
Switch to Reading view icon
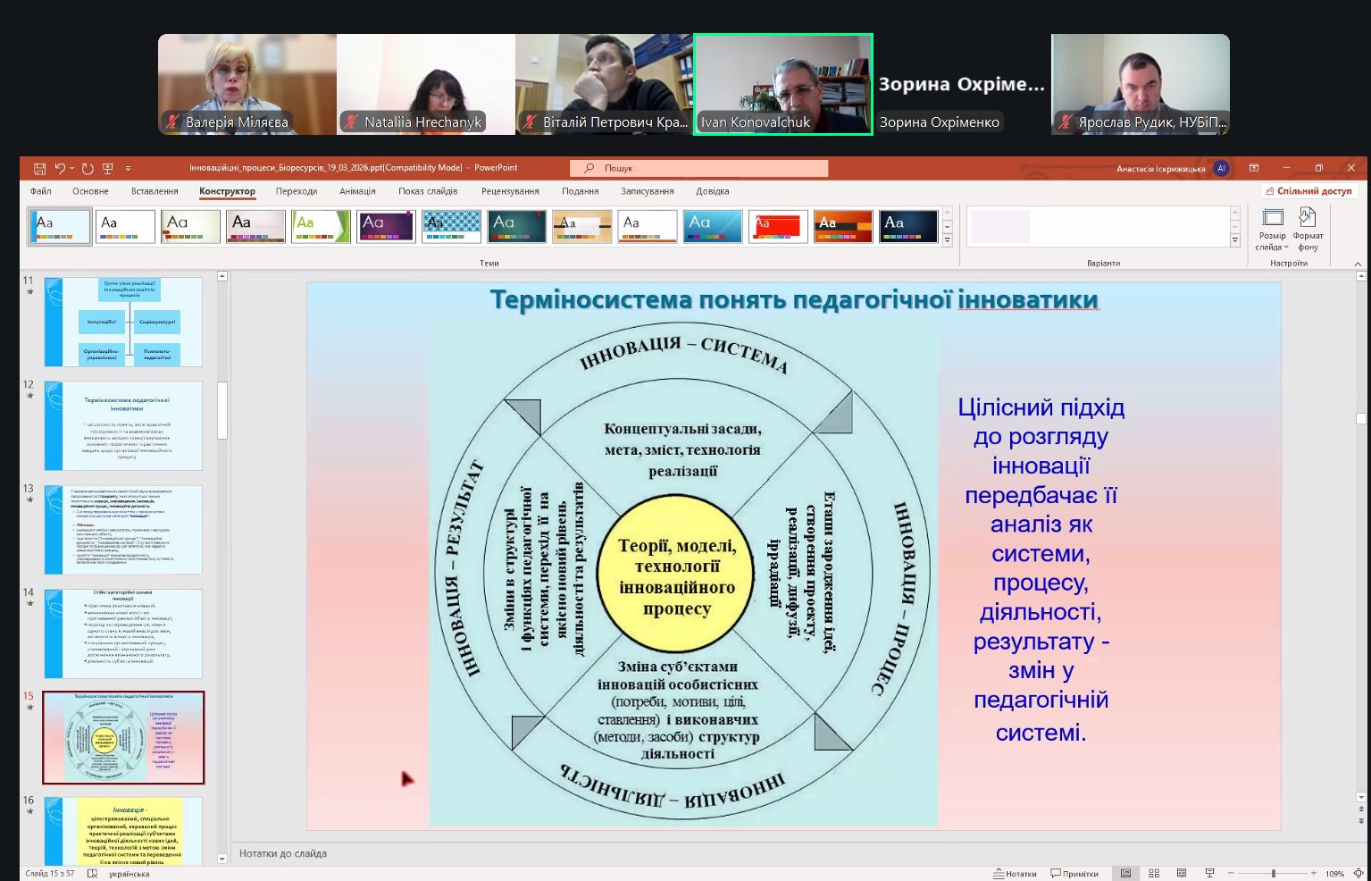pos(1182,874)
